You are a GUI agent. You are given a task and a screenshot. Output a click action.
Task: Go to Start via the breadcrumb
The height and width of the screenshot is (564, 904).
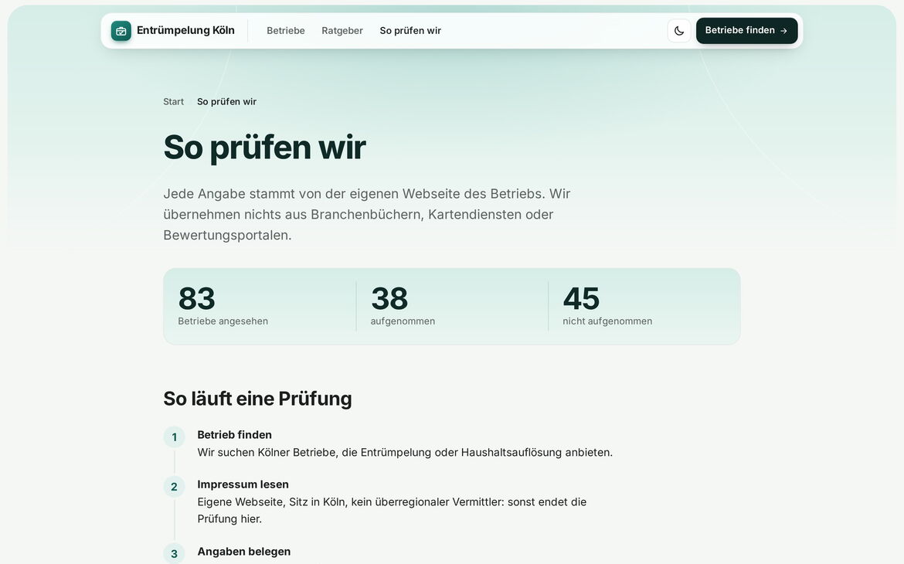tap(173, 101)
